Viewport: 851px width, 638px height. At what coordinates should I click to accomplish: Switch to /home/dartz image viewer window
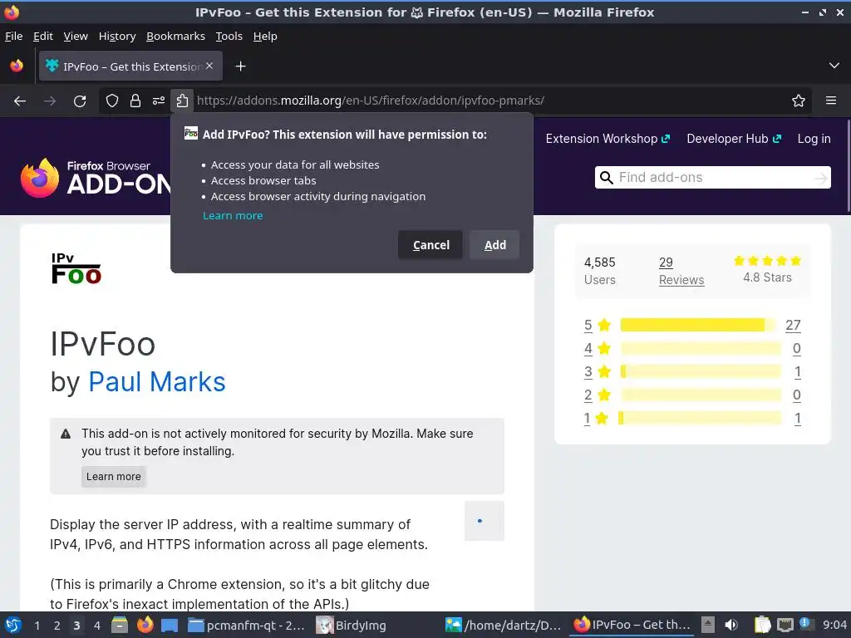pos(503,625)
